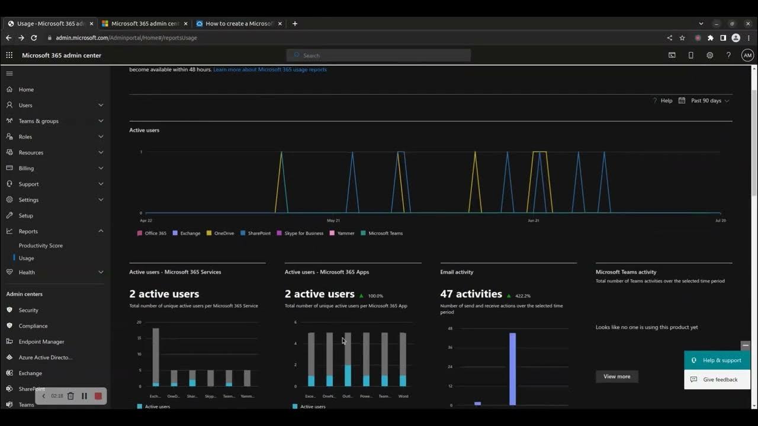Toggle OneDrive legend series
The height and width of the screenshot is (426, 758).
pyautogui.click(x=220, y=233)
